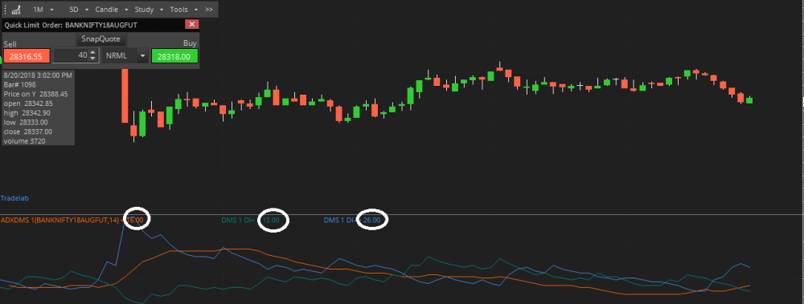Open the Study menu
The width and height of the screenshot is (804, 304).
tap(149, 9)
